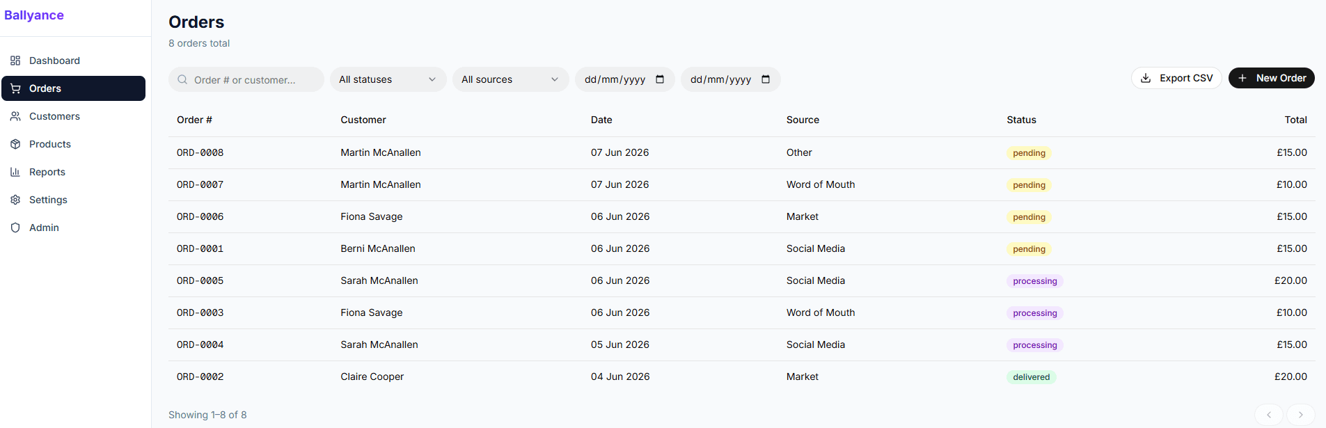Click the Ballyance logo link
The width and height of the screenshot is (1326, 428).
click(34, 15)
